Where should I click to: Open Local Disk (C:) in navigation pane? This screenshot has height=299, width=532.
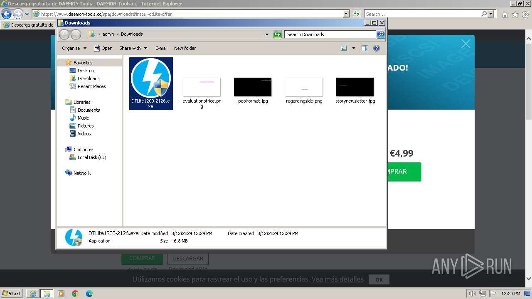tap(92, 157)
